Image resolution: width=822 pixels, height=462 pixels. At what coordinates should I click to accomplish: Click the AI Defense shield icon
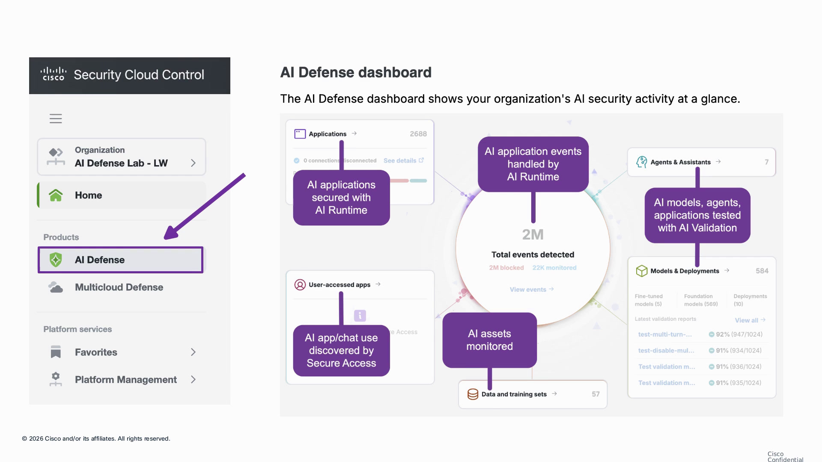coord(56,260)
